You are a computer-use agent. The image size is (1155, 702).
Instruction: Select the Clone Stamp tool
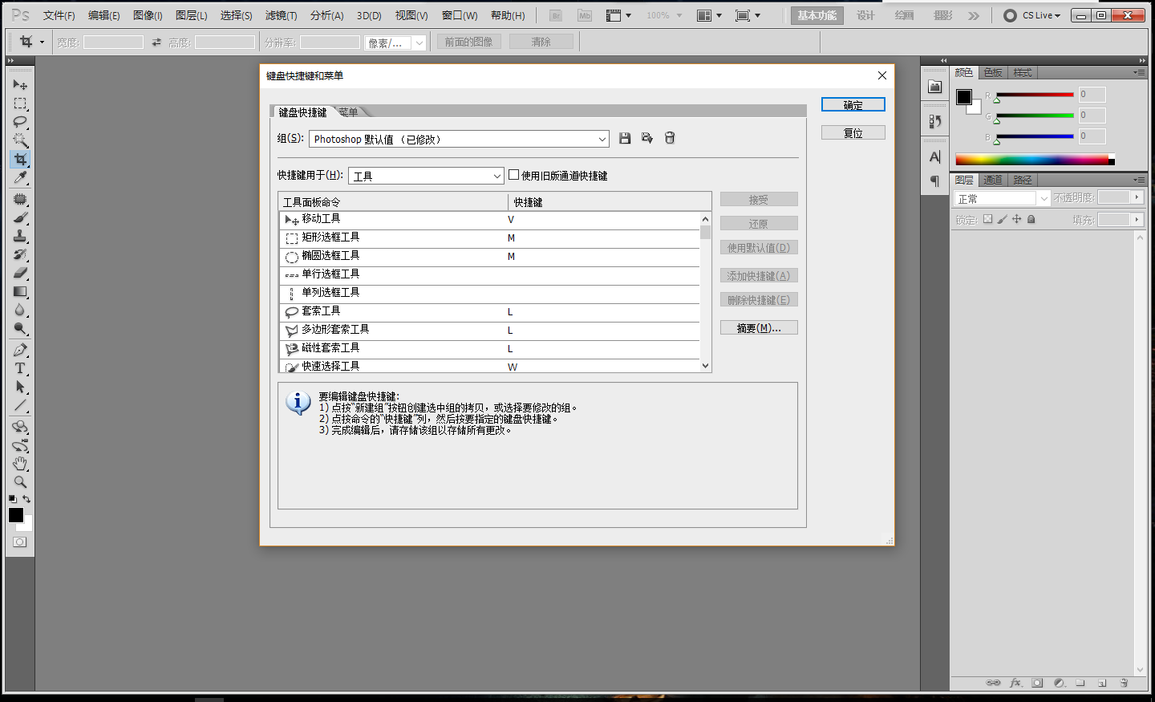20,236
